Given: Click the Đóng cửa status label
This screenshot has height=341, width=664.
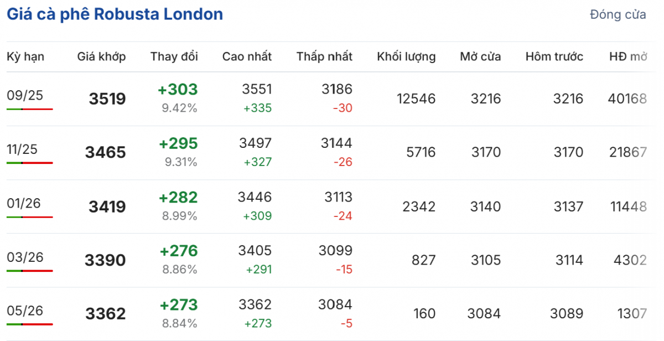Looking at the screenshot, I should point(618,15).
